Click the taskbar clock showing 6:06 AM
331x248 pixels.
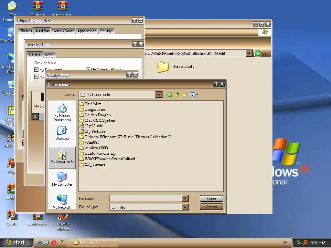click(x=318, y=243)
